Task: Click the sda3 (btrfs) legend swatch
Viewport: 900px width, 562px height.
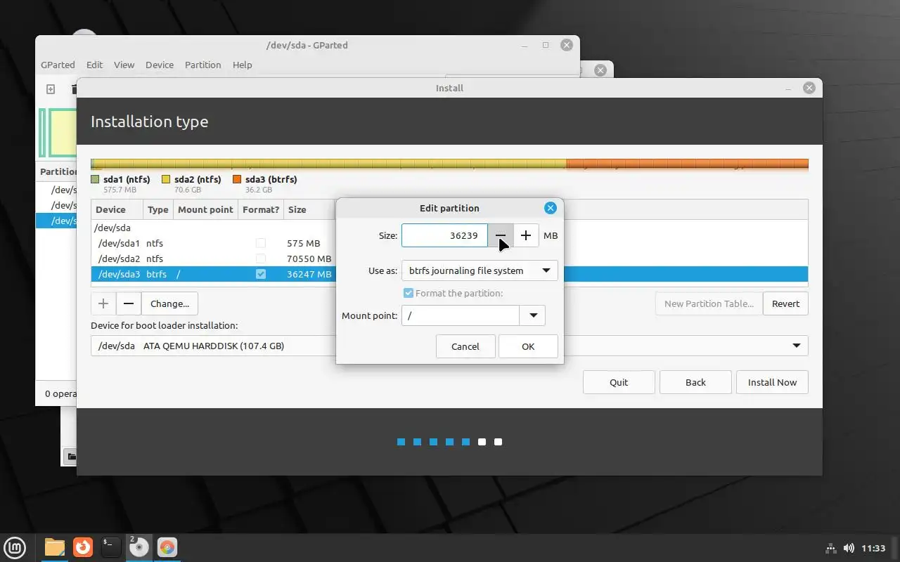Action: pyautogui.click(x=237, y=179)
